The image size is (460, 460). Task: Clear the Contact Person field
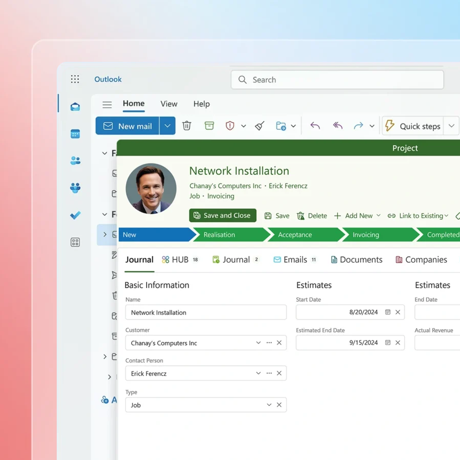coord(279,373)
